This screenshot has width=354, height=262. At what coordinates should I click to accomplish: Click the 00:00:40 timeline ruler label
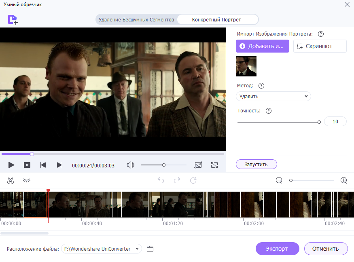tap(92, 224)
